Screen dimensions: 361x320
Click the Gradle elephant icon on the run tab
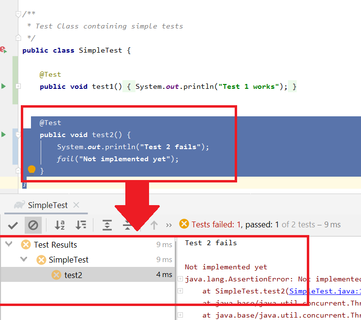(x=19, y=205)
